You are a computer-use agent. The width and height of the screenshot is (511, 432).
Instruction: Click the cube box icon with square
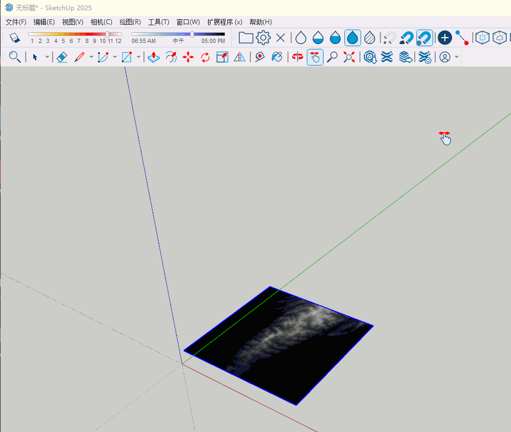tap(483, 38)
